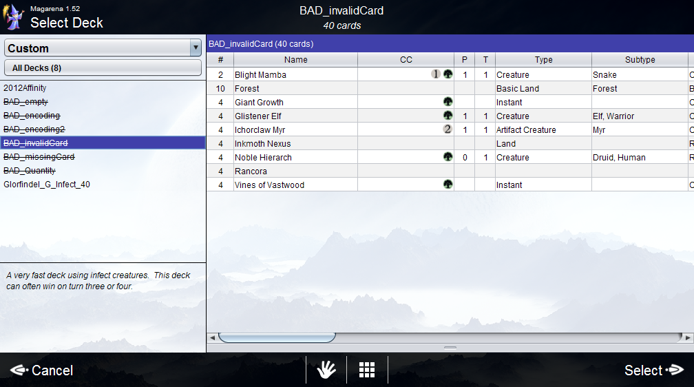
Task: Sort table by Name column header
Action: click(295, 60)
